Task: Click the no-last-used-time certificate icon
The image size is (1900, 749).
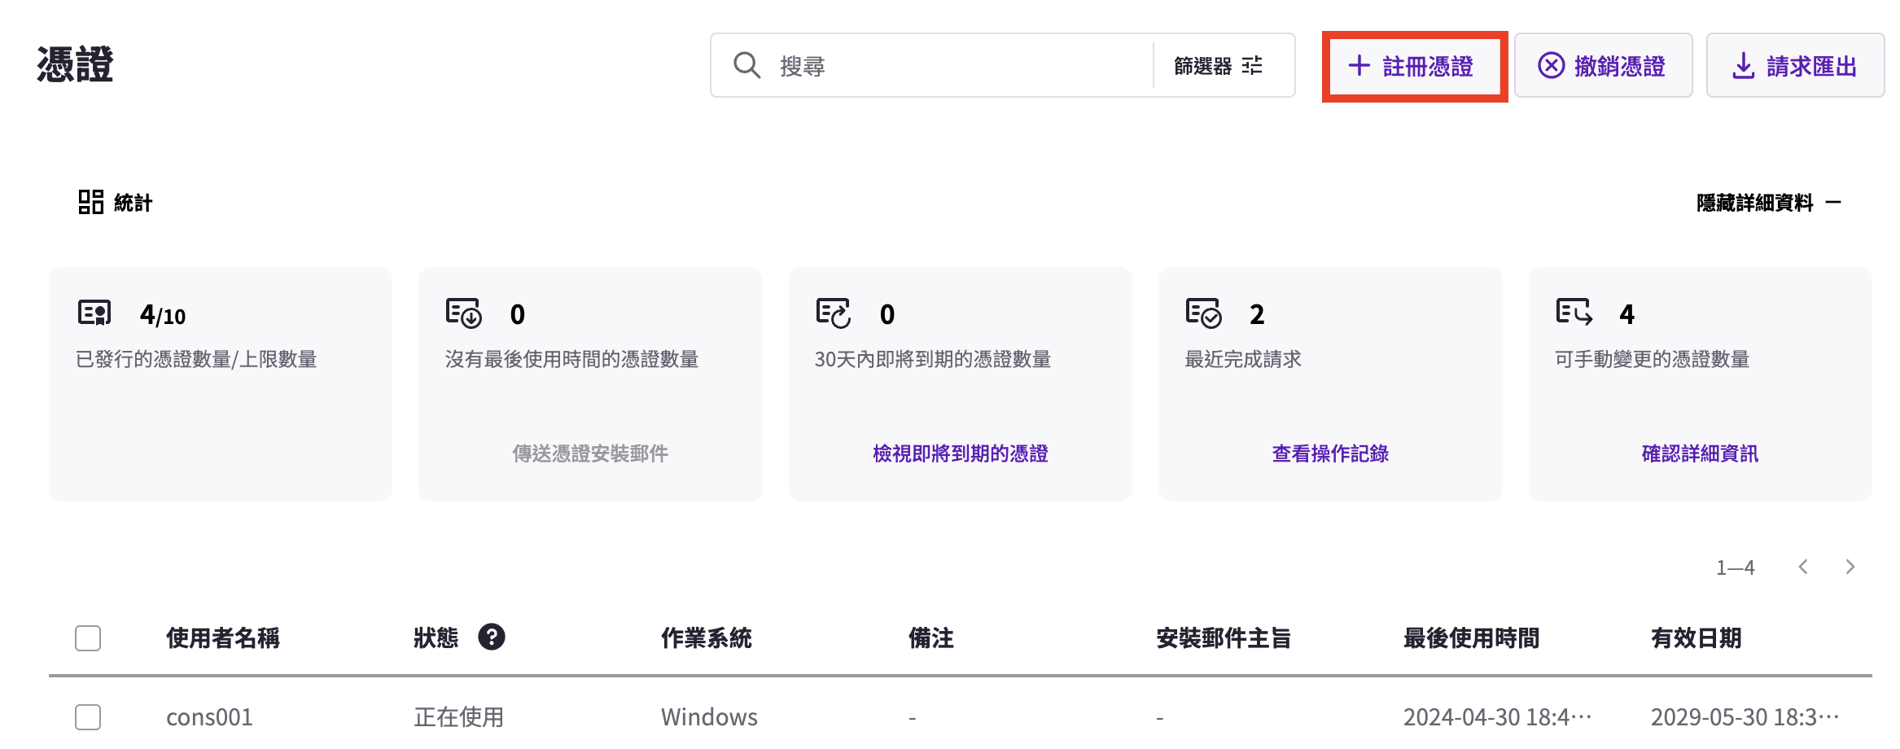Action: [464, 313]
